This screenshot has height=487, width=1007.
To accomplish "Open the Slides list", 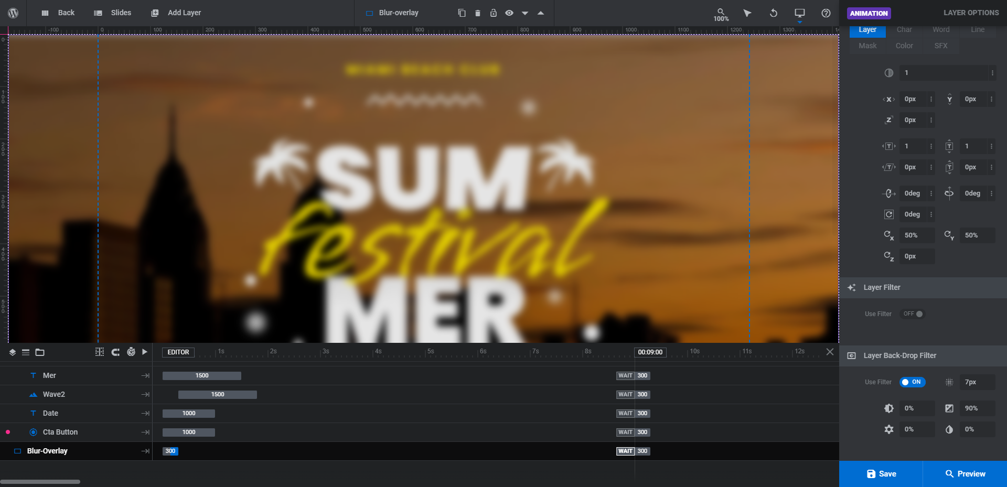I will 113,13.
